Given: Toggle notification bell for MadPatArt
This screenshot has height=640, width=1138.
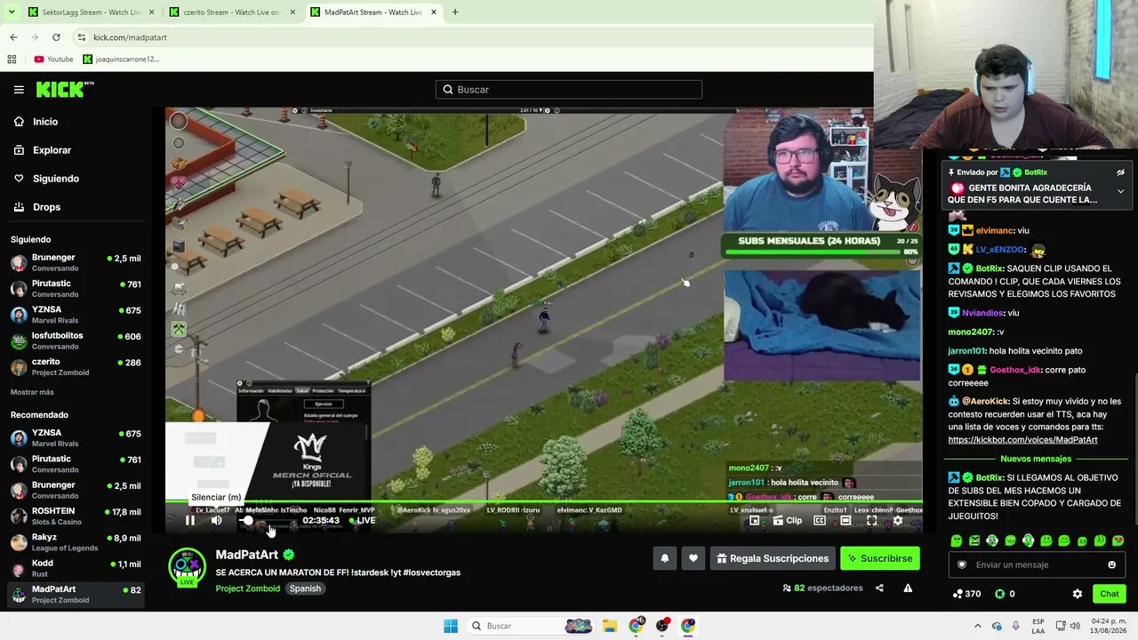Looking at the screenshot, I should point(664,558).
